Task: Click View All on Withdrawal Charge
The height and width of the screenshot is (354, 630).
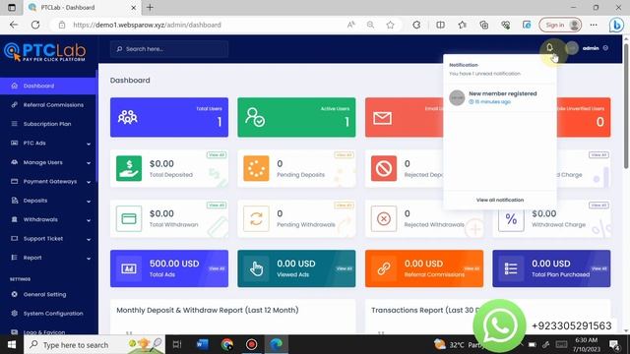Action: (598, 206)
